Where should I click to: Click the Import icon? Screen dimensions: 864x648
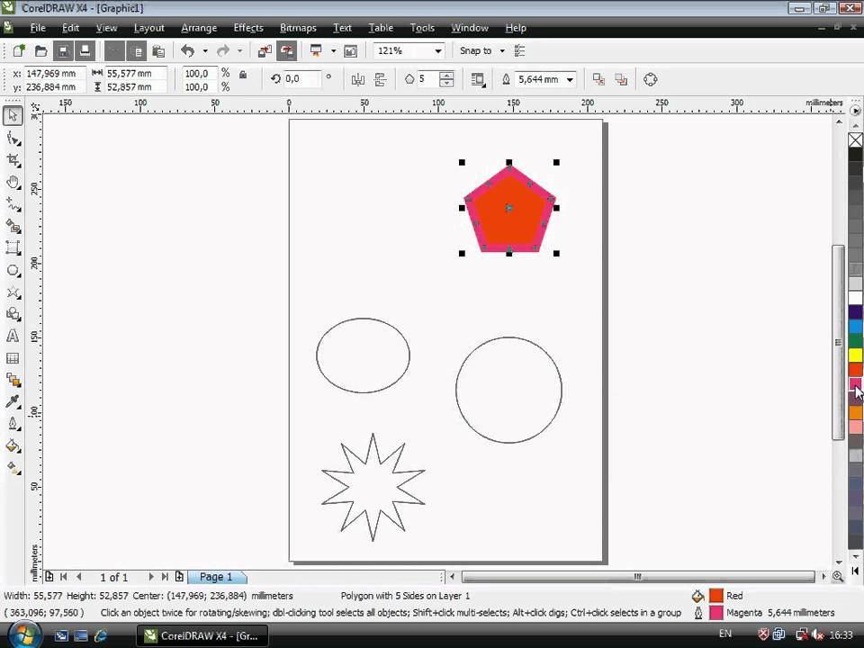(x=265, y=51)
